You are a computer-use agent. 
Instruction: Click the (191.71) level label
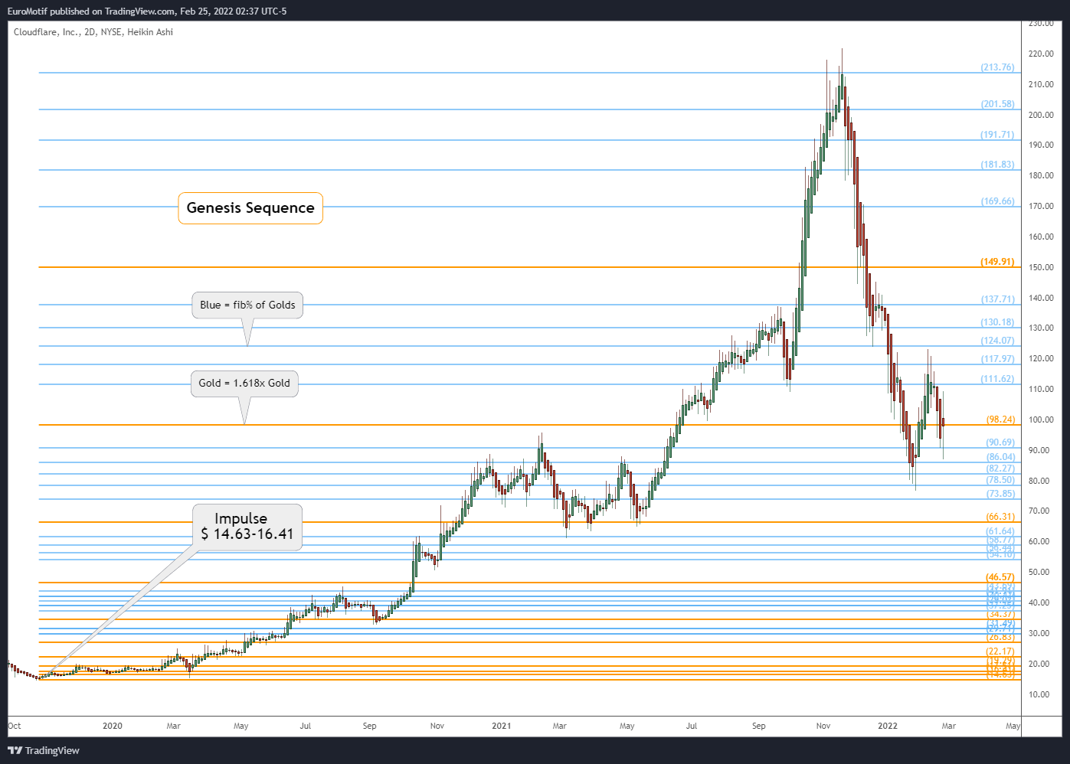coord(997,135)
